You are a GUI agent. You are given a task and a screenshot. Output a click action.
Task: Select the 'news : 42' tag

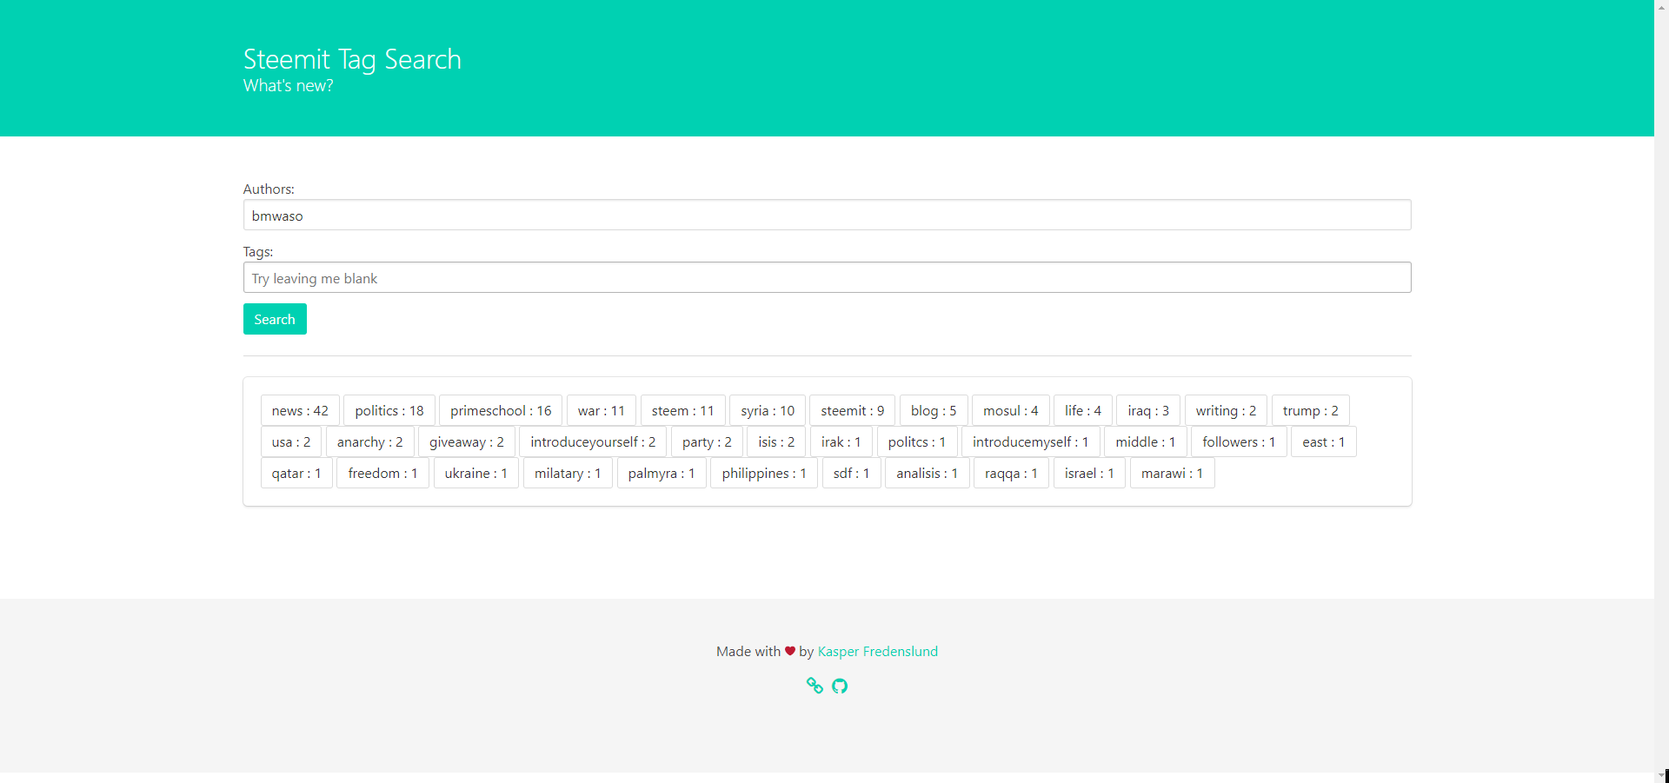pos(300,410)
